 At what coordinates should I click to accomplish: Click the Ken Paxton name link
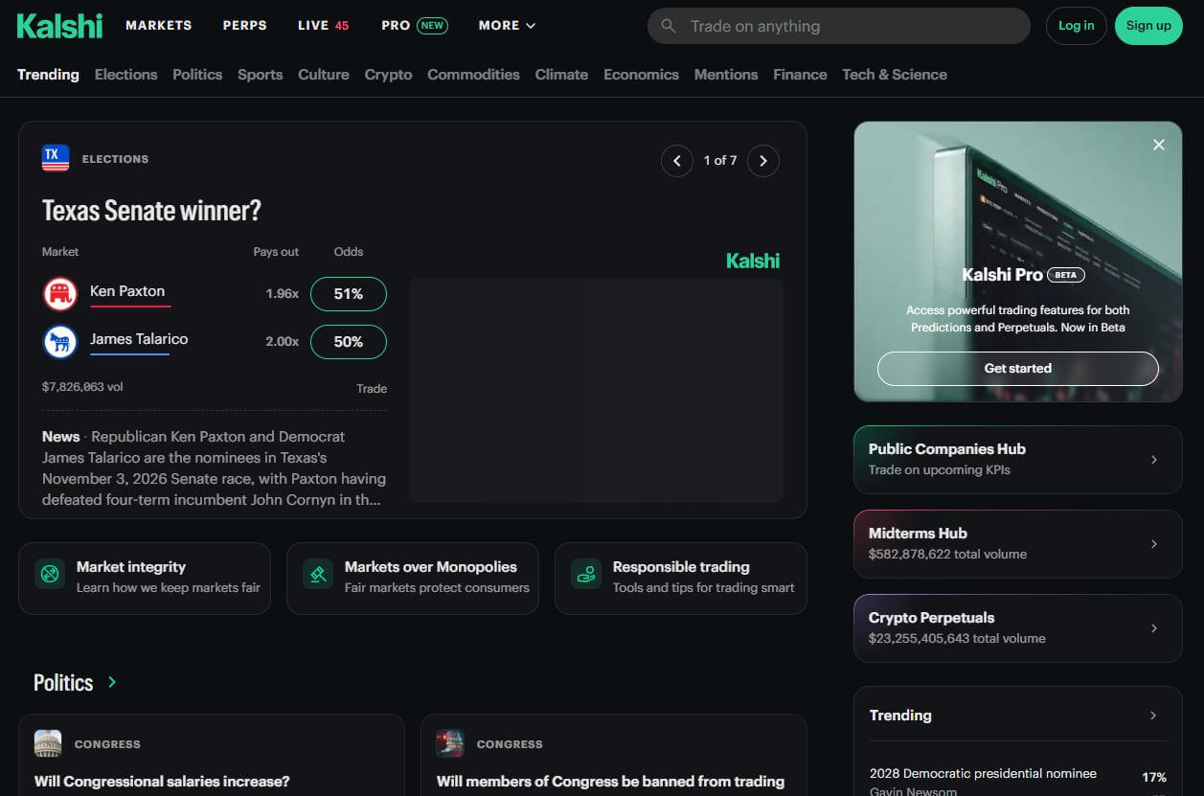pyautogui.click(x=127, y=291)
